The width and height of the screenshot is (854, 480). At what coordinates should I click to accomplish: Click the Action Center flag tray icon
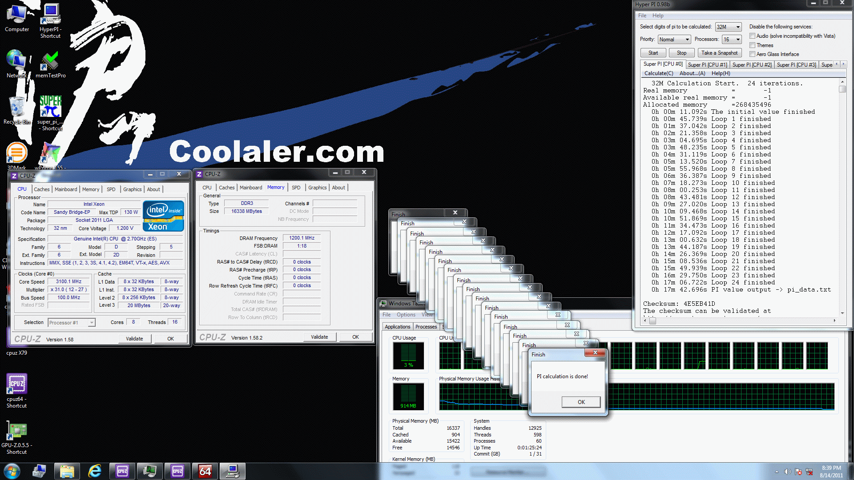tap(798, 472)
